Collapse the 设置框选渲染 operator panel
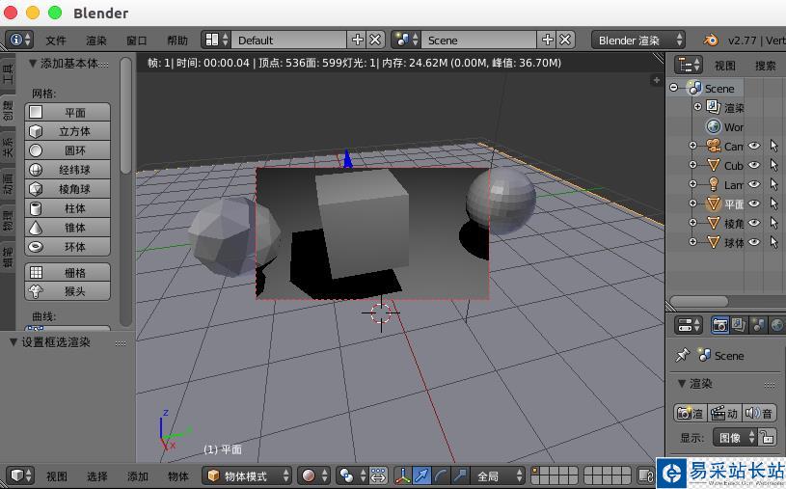This screenshot has height=489, width=786. (x=14, y=342)
